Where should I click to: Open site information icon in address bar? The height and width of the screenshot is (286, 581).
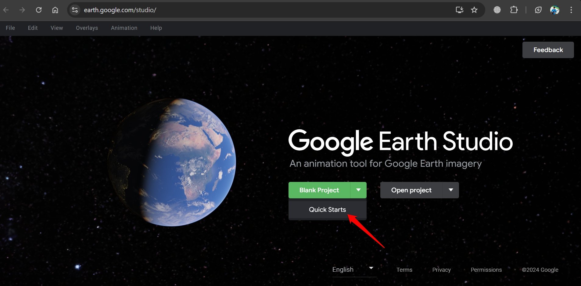[75, 10]
